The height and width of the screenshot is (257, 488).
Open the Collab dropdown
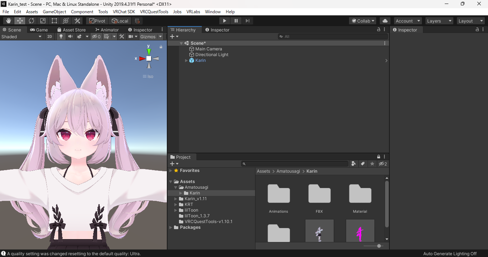[363, 21]
